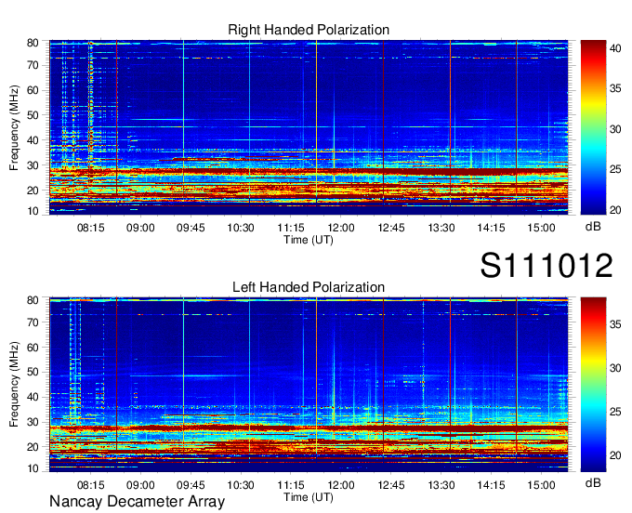Click the "Left Handed Polarization" plot title
Image resolution: width=632 pixels, height=513 pixels.
click(309, 287)
